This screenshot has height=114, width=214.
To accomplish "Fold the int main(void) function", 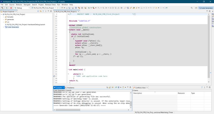I will point(68,70).
